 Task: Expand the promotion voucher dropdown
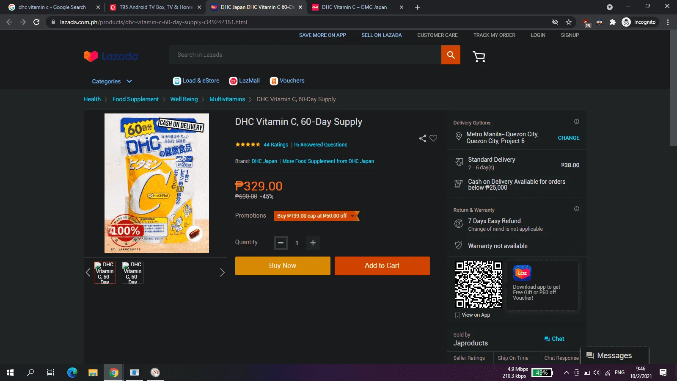pyautogui.click(x=352, y=216)
